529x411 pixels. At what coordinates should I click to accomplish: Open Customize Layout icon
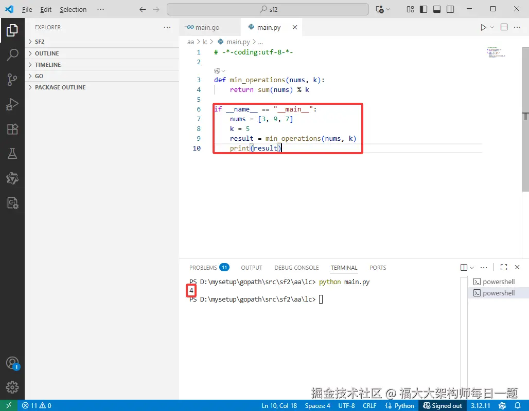(x=410, y=9)
